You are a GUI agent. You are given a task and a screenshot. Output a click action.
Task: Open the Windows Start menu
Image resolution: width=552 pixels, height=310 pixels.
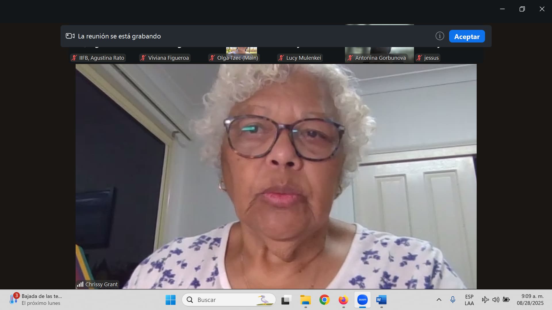click(x=170, y=300)
